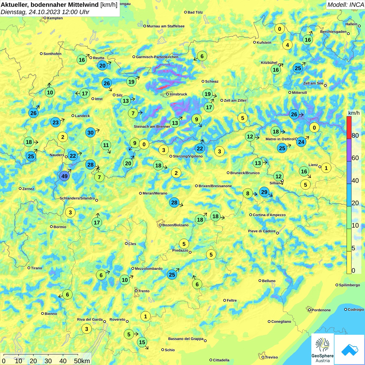Select the 10 km/h marker near Mezzolombardo
This screenshot has width=365, height=365.
[x=125, y=280]
